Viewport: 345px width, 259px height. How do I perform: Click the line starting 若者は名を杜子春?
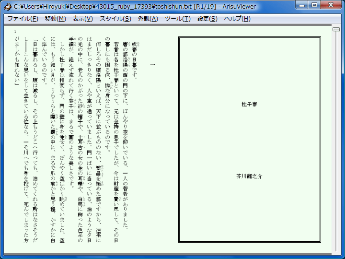coord(116,142)
